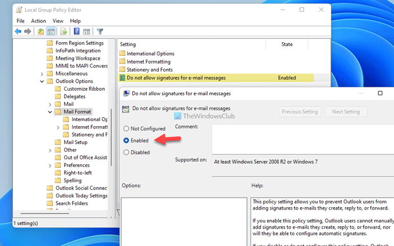
Task: Expand the Miscellaneous tree node
Action: pos(42,74)
